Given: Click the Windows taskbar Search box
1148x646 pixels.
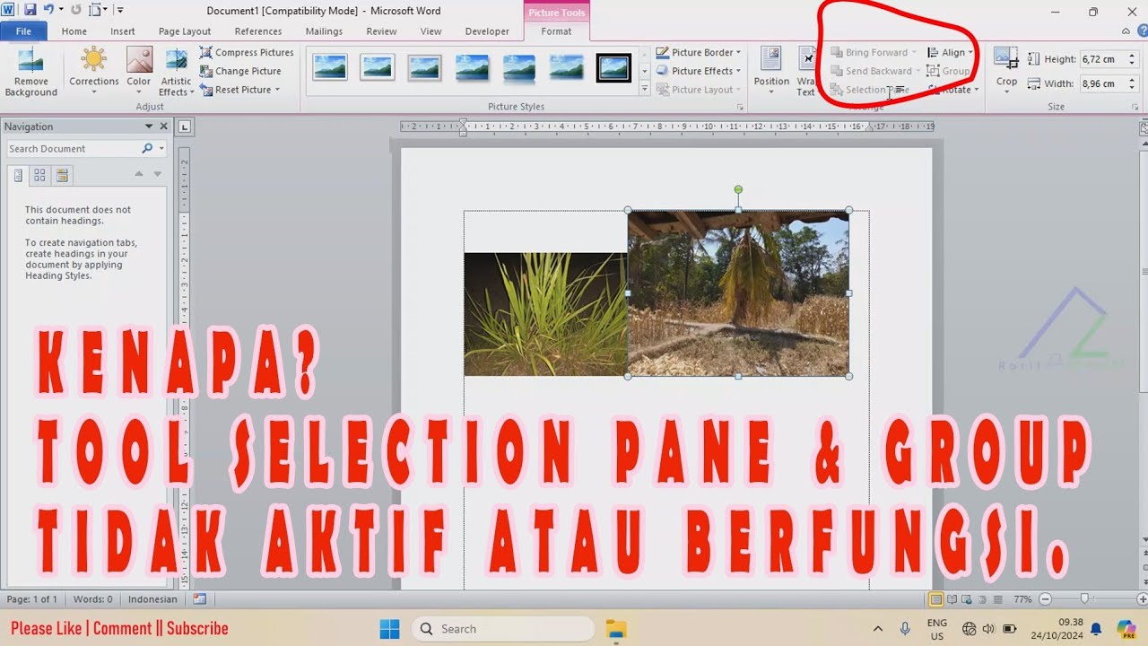Looking at the screenshot, I should pos(503,629).
